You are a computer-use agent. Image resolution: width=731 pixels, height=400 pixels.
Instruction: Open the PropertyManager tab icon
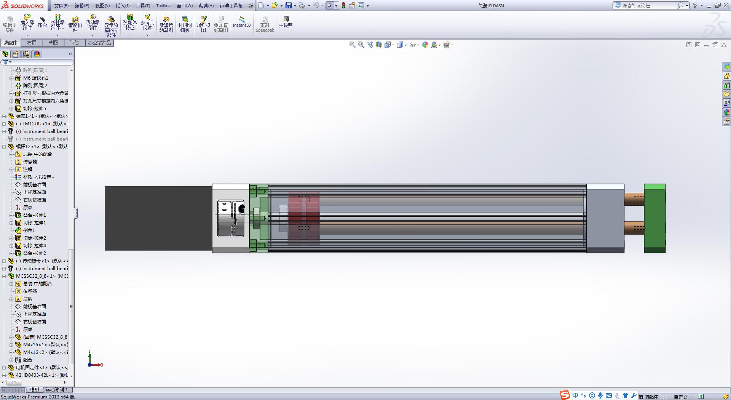pyautogui.click(x=16, y=54)
